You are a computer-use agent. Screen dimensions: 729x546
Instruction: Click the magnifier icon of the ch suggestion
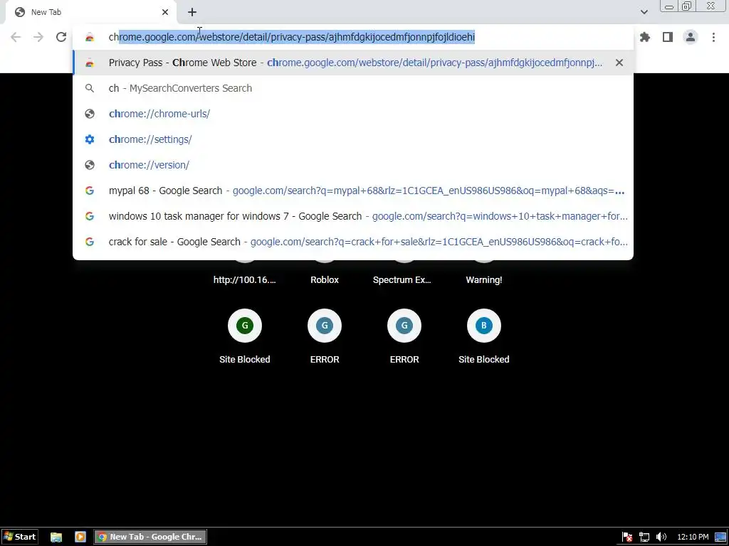tap(90, 88)
